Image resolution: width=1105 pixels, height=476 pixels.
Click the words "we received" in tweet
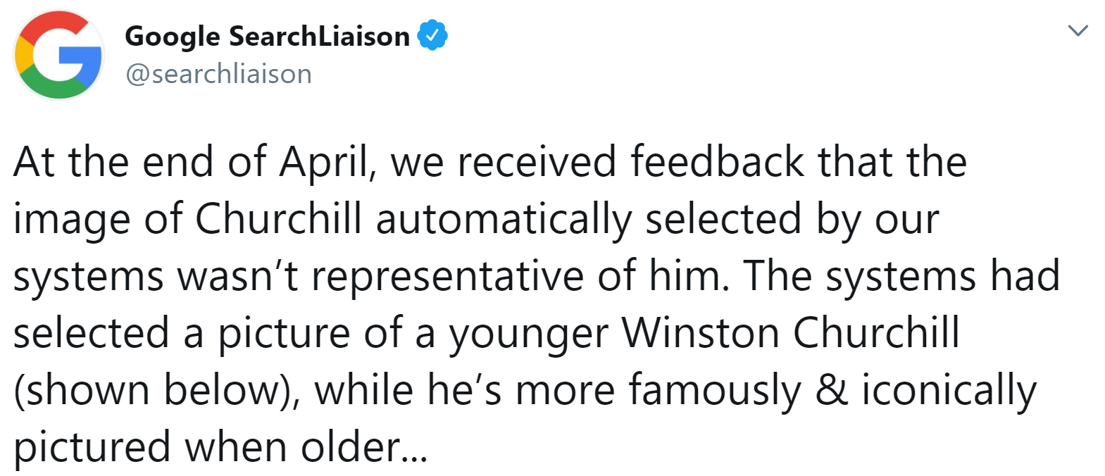tap(504, 162)
